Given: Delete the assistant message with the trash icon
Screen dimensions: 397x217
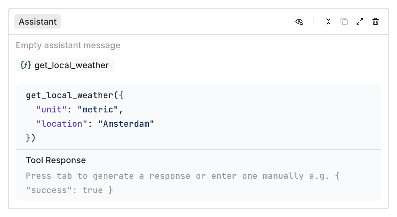Looking at the screenshot, I should 375,22.
